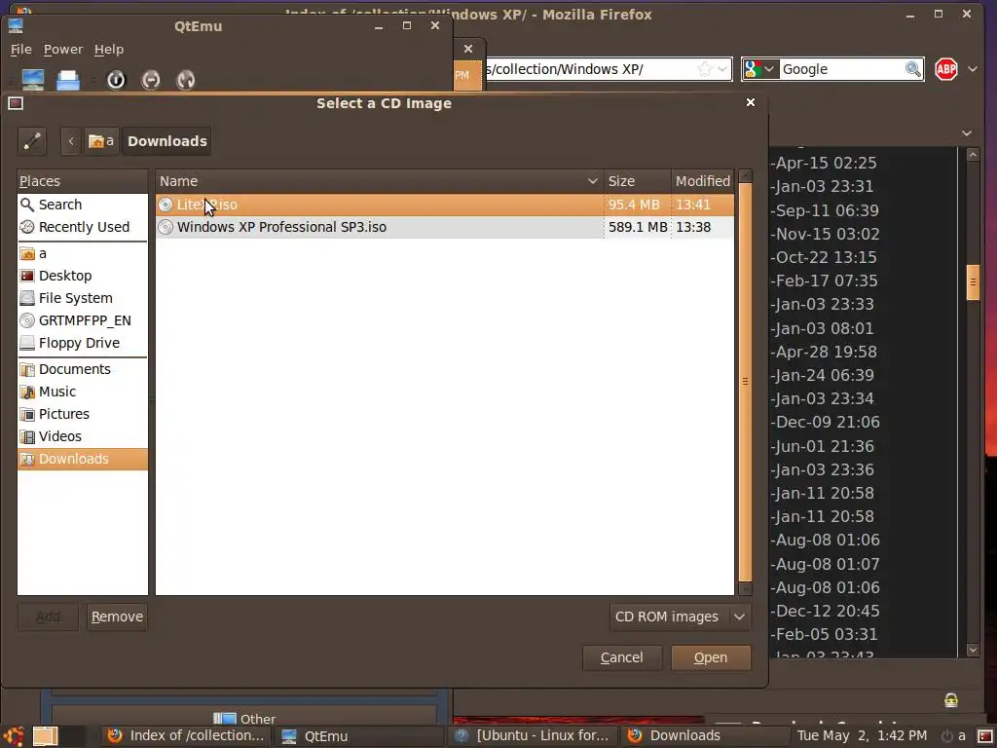Click the '-Apr-15 02:25' date entry in Firefox
The image size is (997, 748).
(824, 163)
